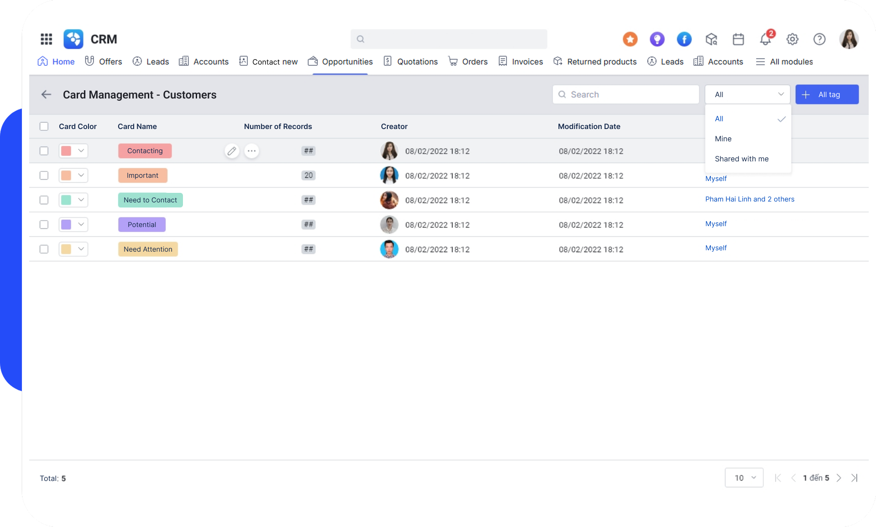Open the Invoices module
Viewport: 876px width, 527px height.
(527, 62)
